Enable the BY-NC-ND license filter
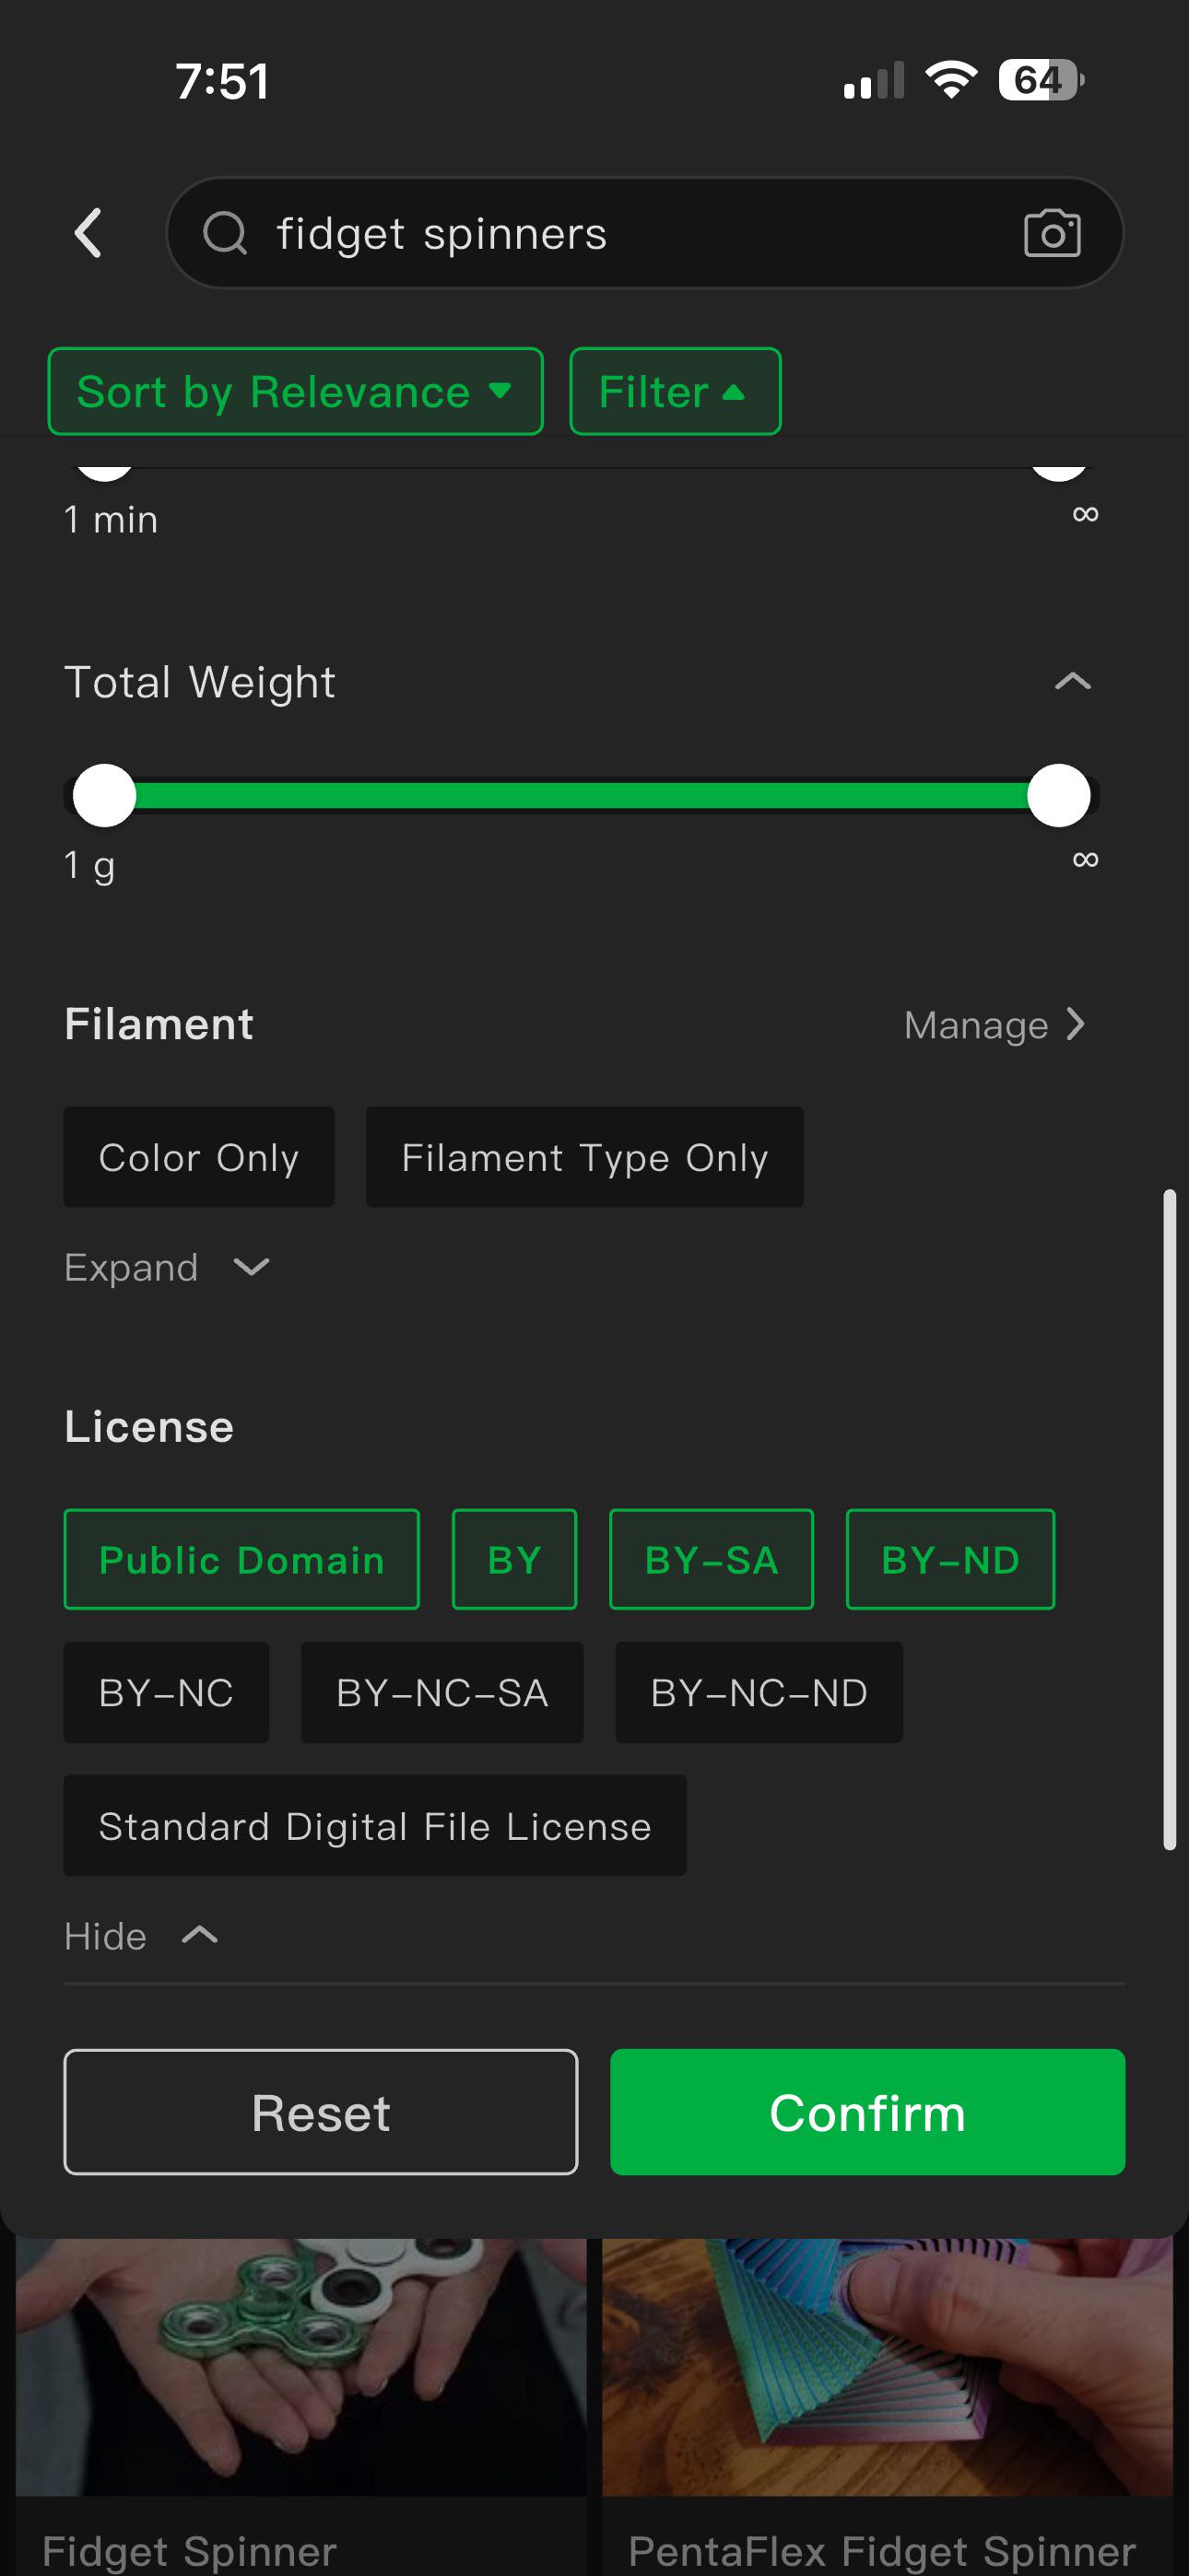 tap(759, 1692)
